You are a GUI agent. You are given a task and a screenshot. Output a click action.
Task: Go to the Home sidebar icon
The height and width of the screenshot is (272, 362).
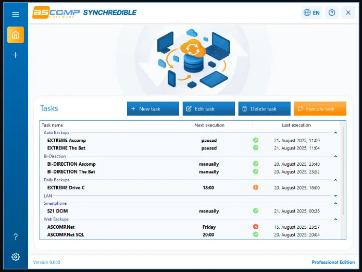16,35
